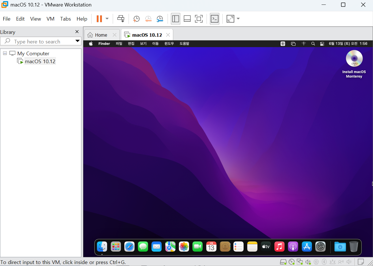Toggle the console view icon
The height and width of the screenshot is (266, 373).
tap(215, 19)
